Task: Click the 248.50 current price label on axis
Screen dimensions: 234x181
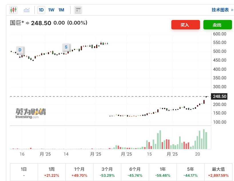Action: tap(220, 96)
